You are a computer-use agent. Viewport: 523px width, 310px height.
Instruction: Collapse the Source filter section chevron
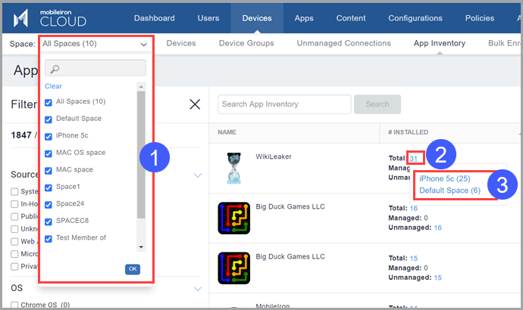click(x=197, y=175)
